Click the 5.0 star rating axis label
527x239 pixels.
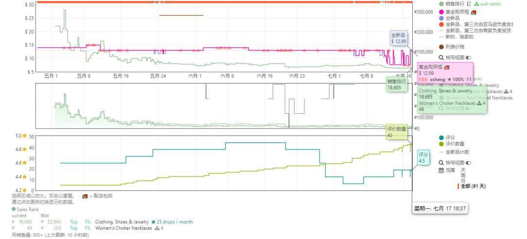pos(20,136)
